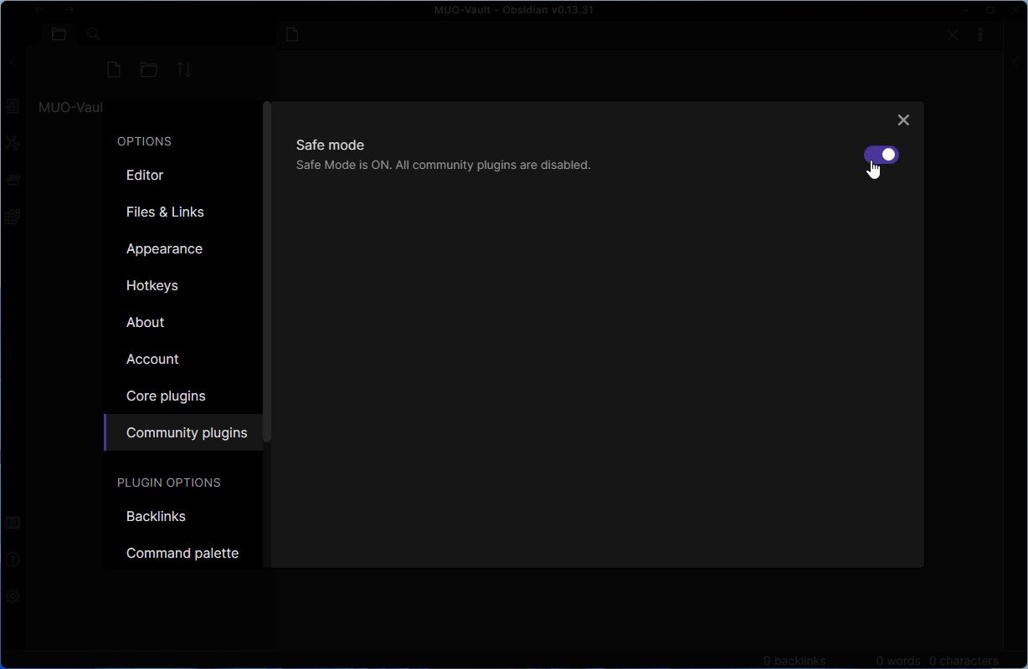Change the file sort order
This screenshot has width=1028, height=669.
[183, 69]
